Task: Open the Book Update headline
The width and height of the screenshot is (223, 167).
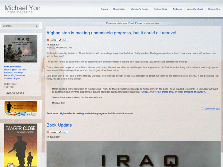Action: [59, 125]
